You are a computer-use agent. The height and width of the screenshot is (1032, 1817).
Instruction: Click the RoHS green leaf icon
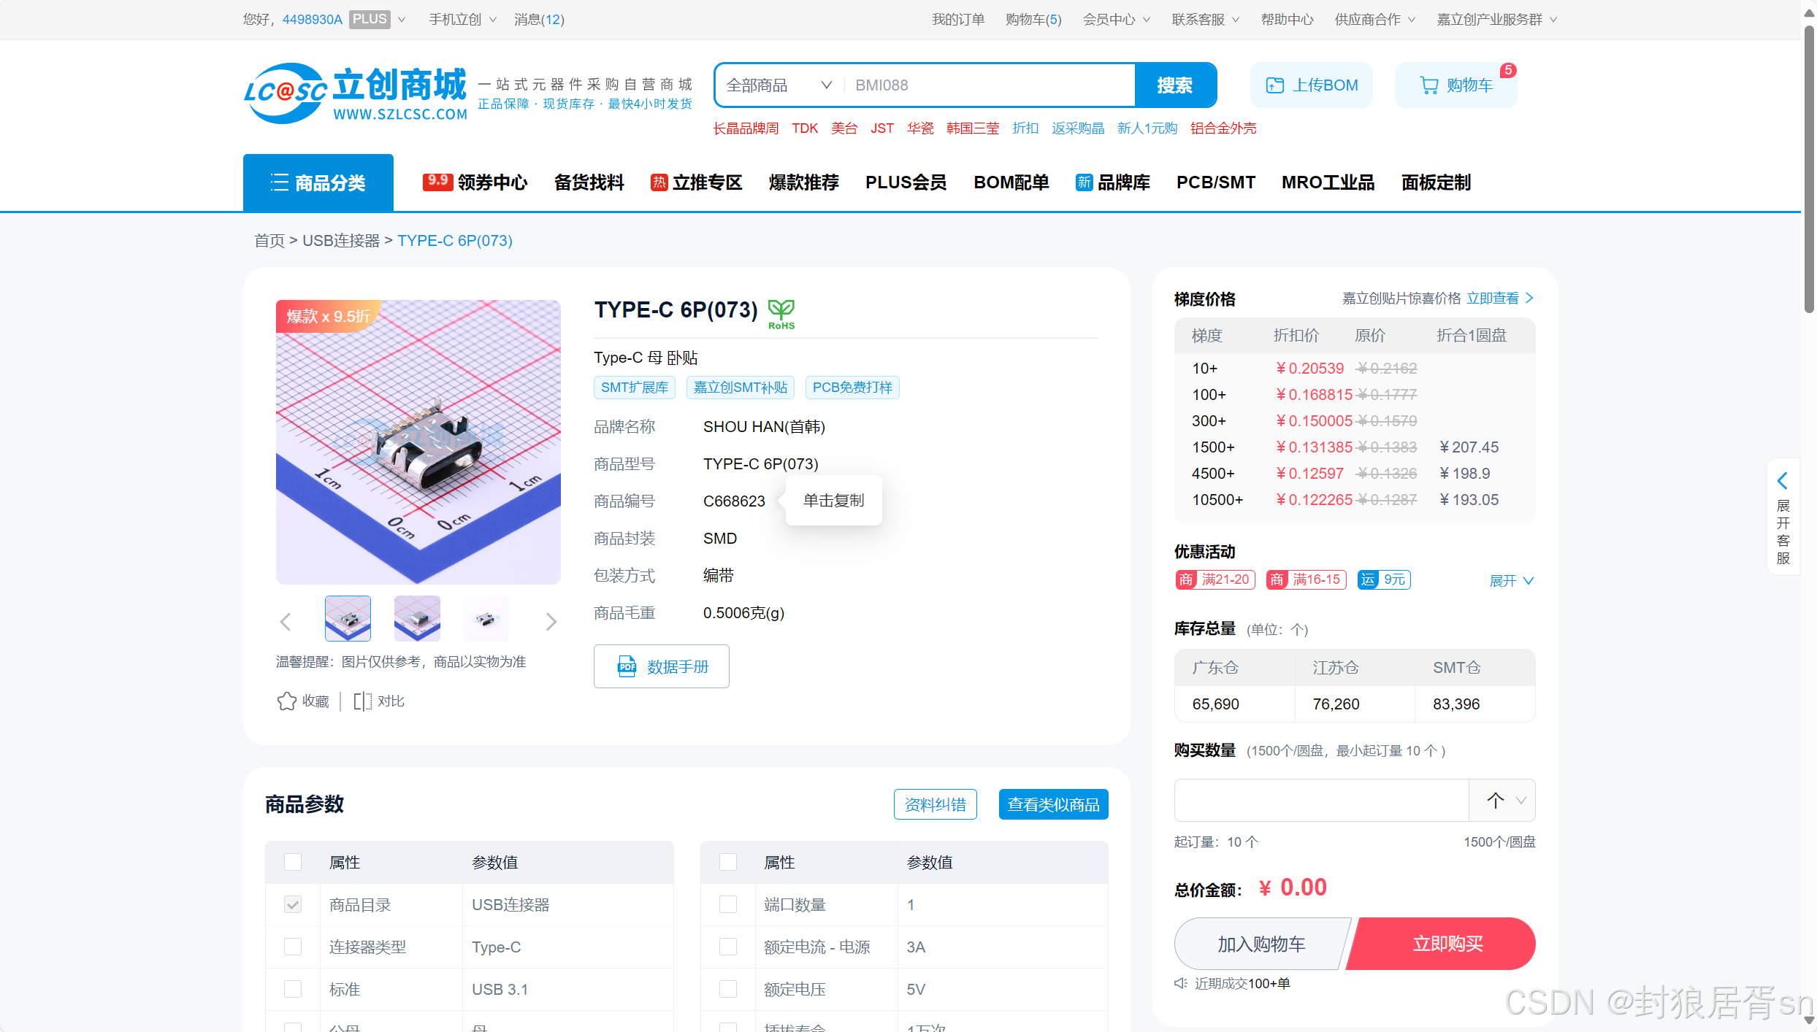coord(781,313)
